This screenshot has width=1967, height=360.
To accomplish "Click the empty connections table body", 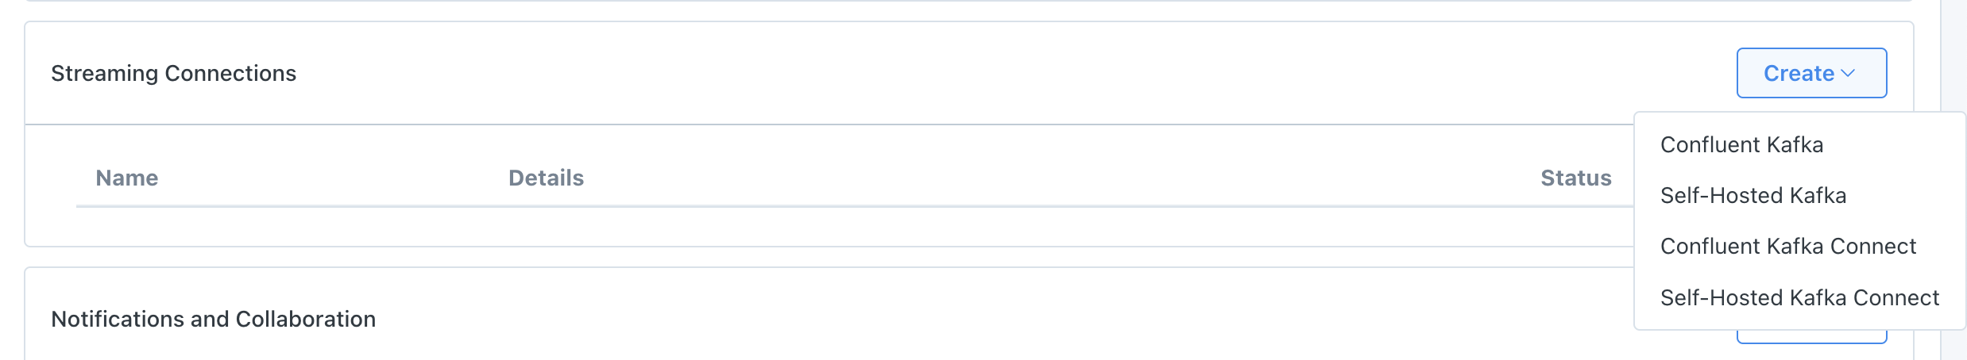I will point(794,227).
